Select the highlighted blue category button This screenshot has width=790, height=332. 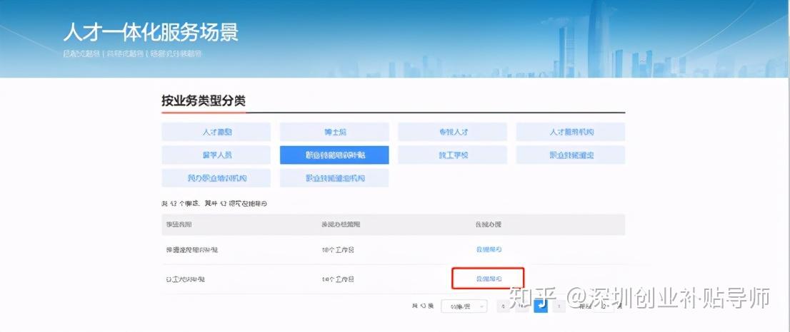(x=334, y=155)
